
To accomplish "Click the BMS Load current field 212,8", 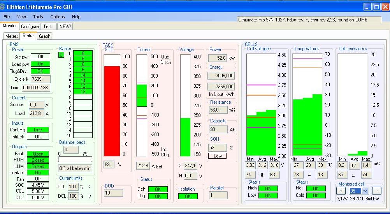I will click(37, 113).
